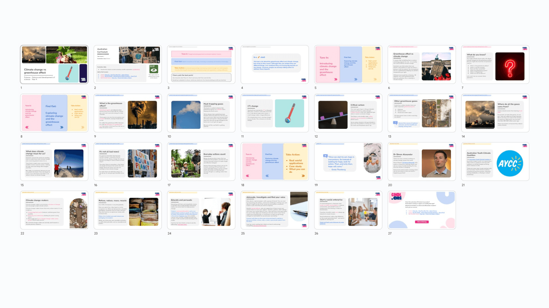
Task: Click the blue forward chevron on slide 8
Action: tap(62, 127)
